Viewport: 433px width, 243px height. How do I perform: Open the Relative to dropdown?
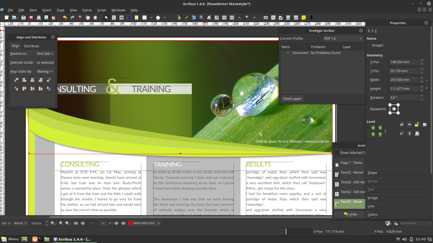tap(45, 53)
